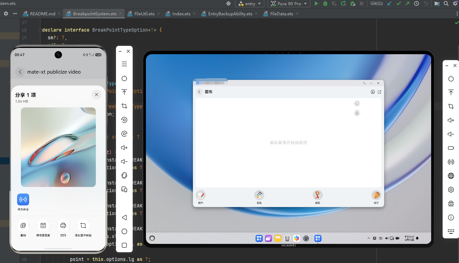Open tablet dock settings gear
The height and width of the screenshot is (263, 459).
(x=306, y=238)
